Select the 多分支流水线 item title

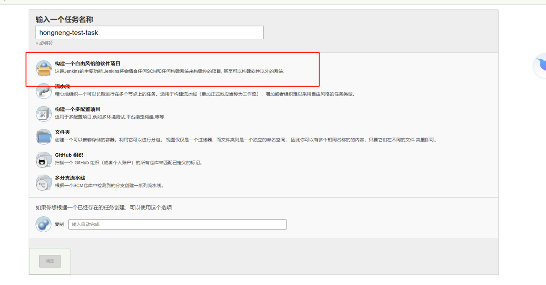(x=70, y=178)
